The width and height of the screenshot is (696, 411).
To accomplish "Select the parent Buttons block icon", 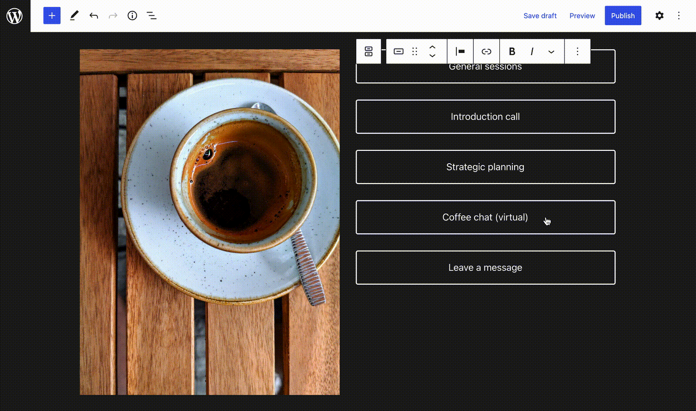I will [368, 51].
